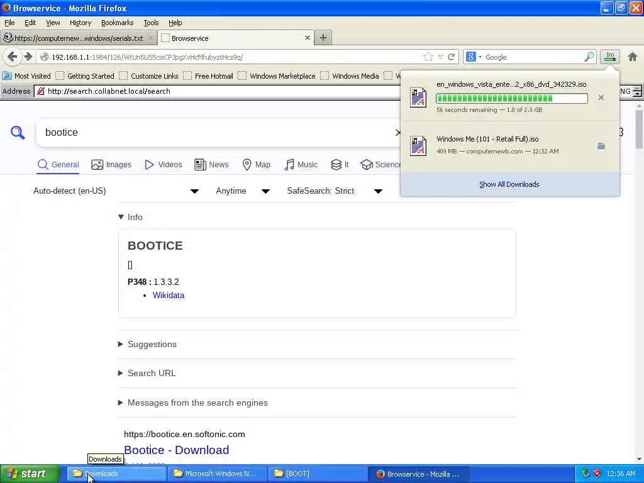Image resolution: width=644 pixels, height=483 pixels.
Task: Open the Help menu
Action: (x=175, y=23)
